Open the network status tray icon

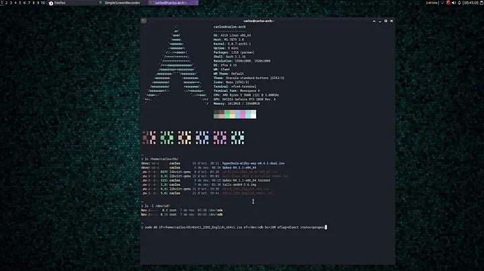[442, 3]
